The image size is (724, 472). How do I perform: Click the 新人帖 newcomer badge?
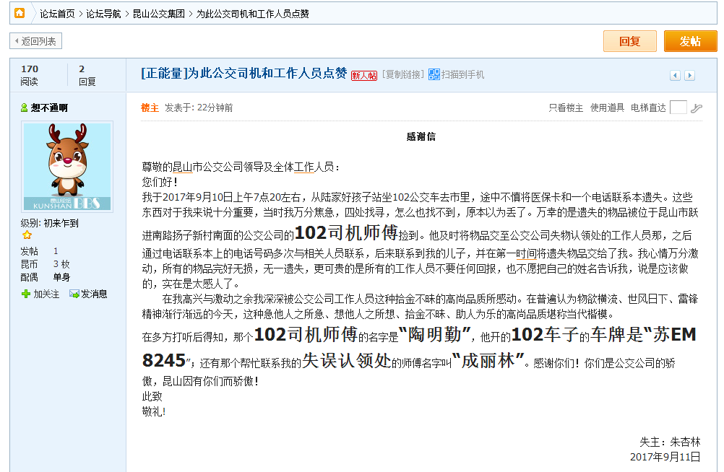coord(364,75)
